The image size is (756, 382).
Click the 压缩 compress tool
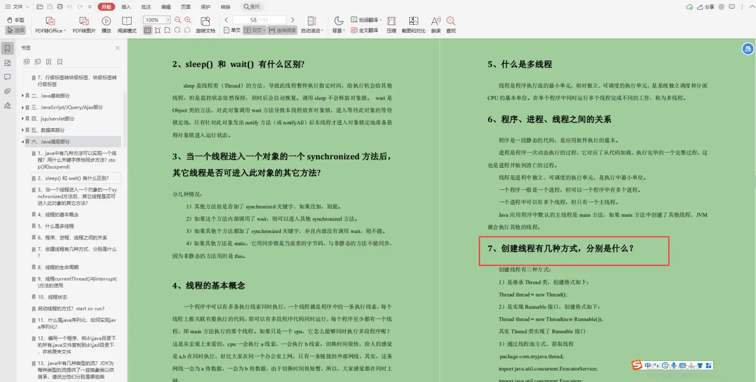(x=391, y=25)
